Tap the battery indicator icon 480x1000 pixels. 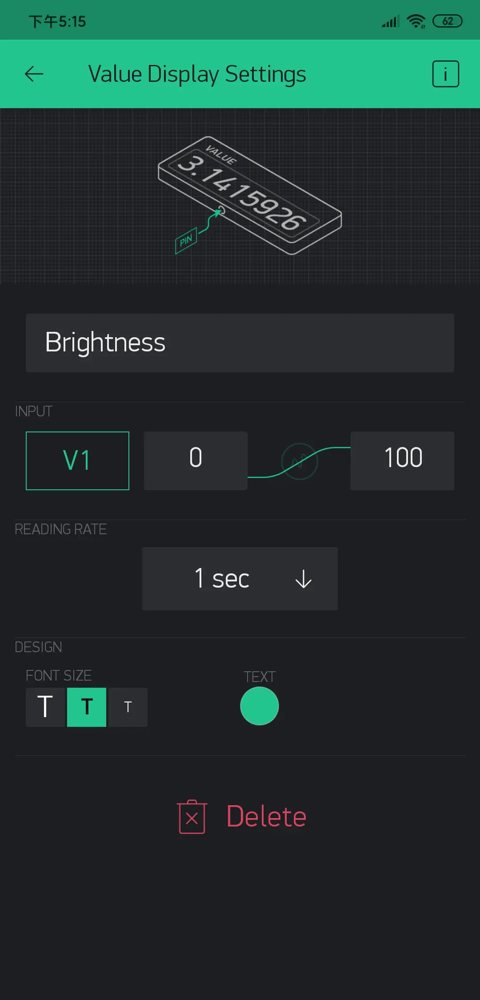pyautogui.click(x=448, y=21)
